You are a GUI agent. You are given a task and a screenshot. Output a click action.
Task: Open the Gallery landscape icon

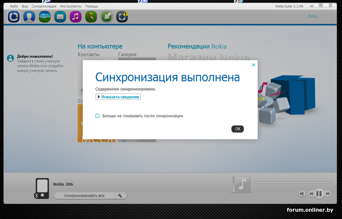45,17
